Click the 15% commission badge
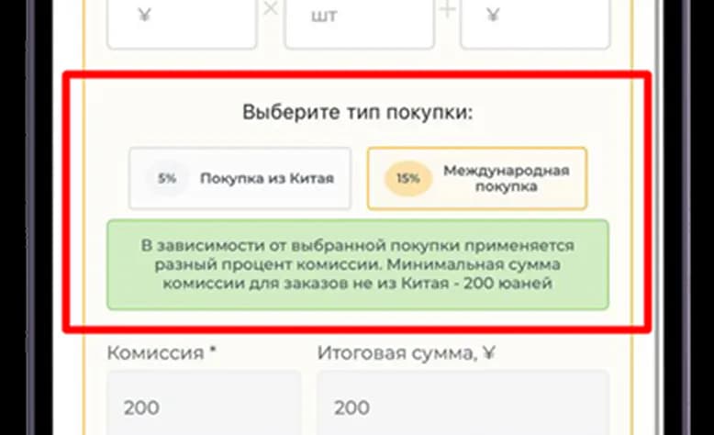This screenshot has height=435, width=714. point(408,179)
